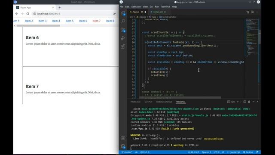Click the editor horizontal scrollbar
This screenshot has width=275, height=155.
(180, 98)
